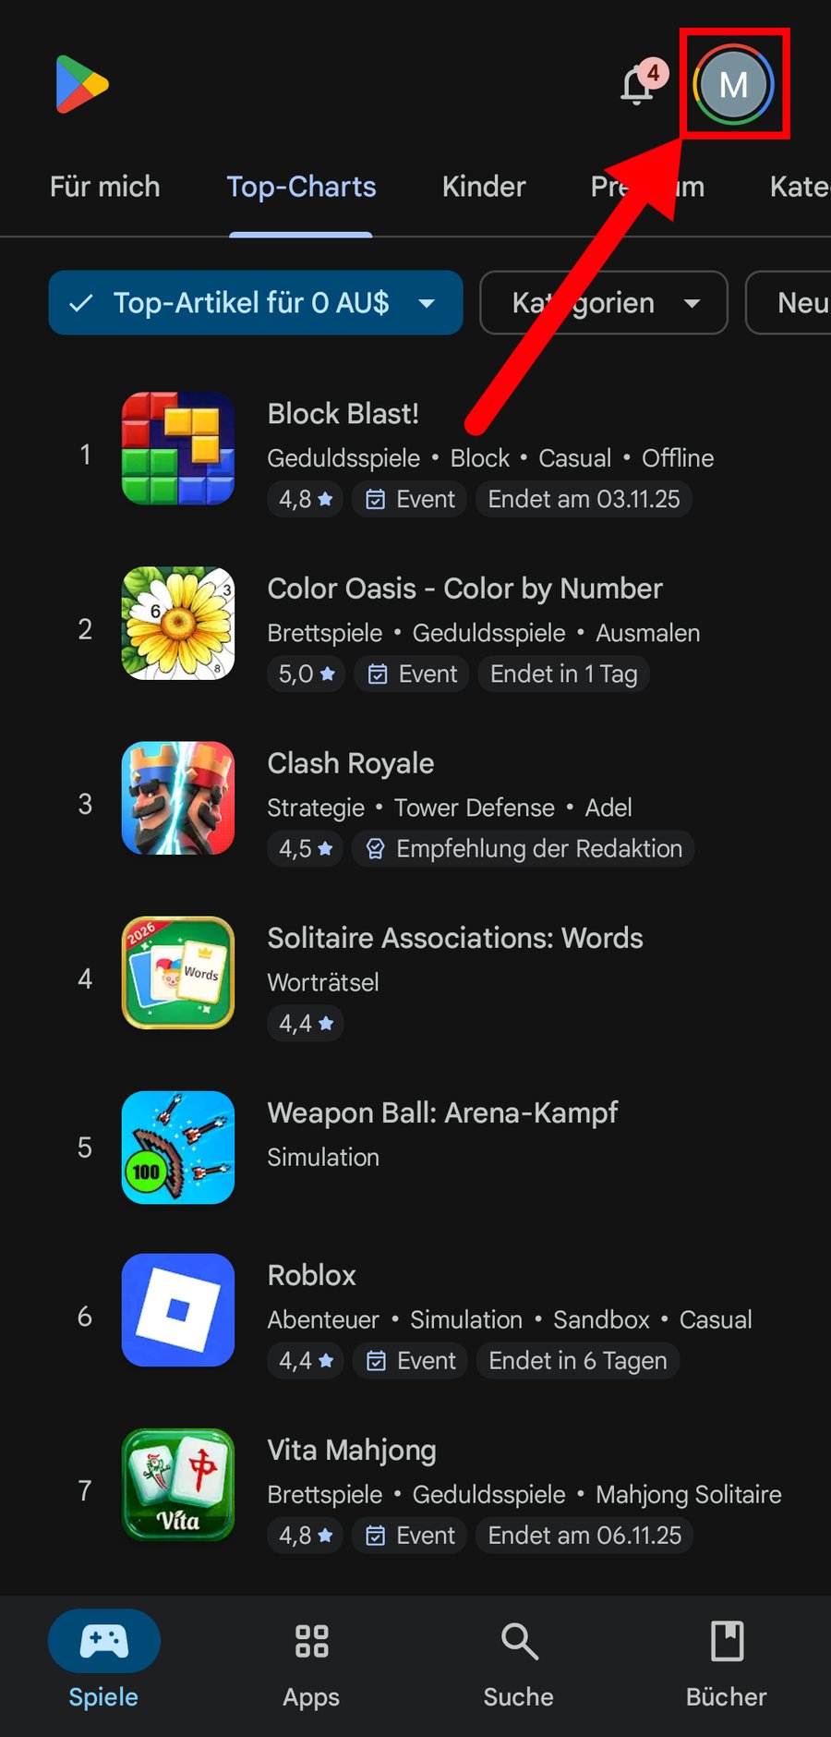Expand the Kategorien dropdown chip
This screenshot has width=831, height=1737.
tap(604, 302)
